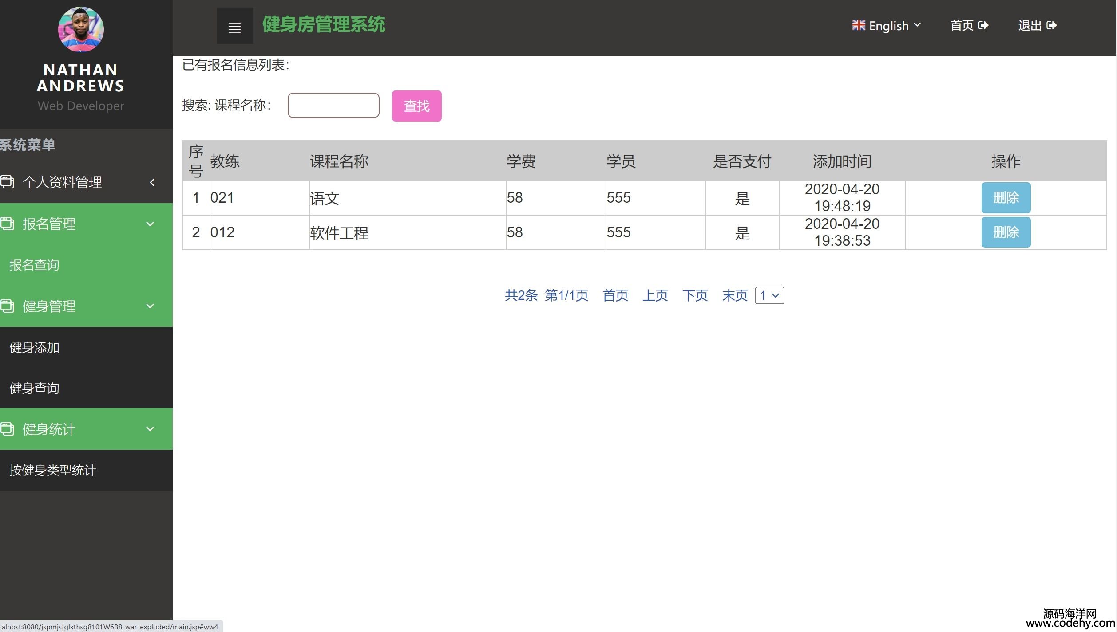
Task: Open the page number dropdown
Action: pyautogui.click(x=769, y=295)
